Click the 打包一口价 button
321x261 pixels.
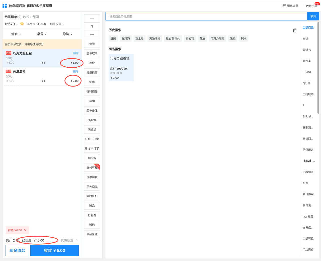click(x=92, y=139)
